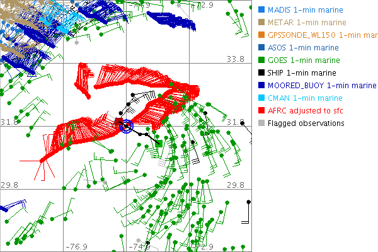Click the 31.8 latitude label on right

point(235,122)
